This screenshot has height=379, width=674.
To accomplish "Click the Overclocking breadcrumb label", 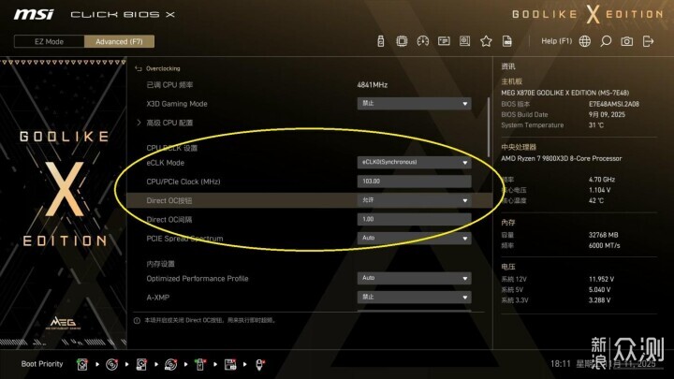I will pos(163,68).
